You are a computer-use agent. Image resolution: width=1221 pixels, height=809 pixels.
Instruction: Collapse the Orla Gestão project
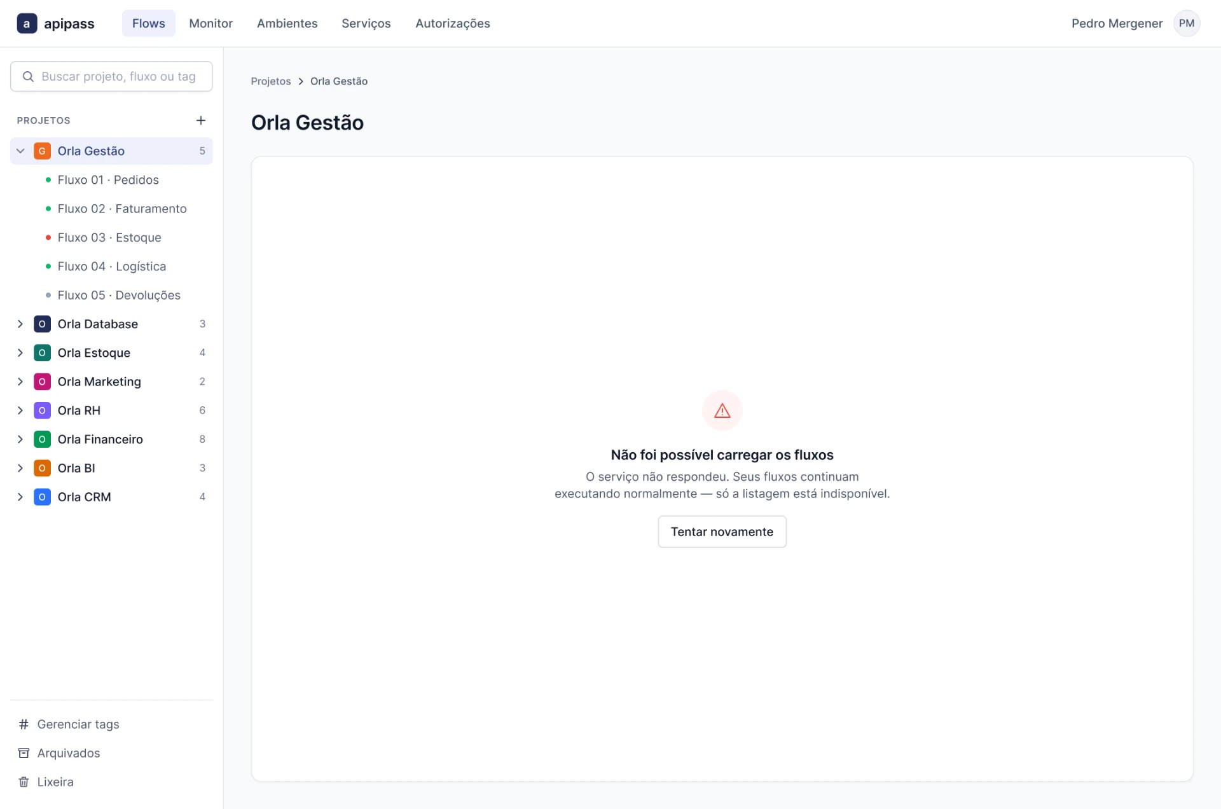pos(20,151)
